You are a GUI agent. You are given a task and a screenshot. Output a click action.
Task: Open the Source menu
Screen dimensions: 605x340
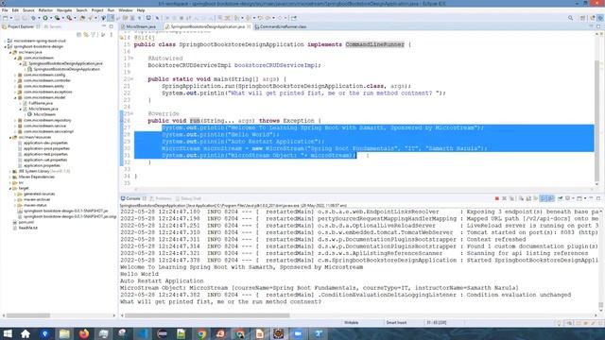28,10
